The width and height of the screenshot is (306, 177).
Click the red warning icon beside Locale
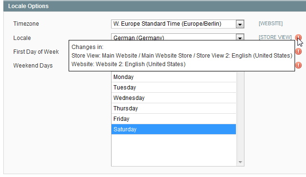coord(298,37)
